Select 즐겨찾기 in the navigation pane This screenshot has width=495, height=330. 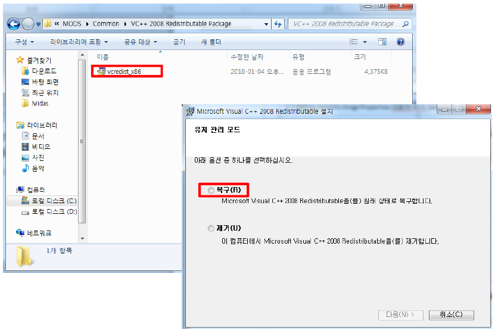(x=39, y=60)
